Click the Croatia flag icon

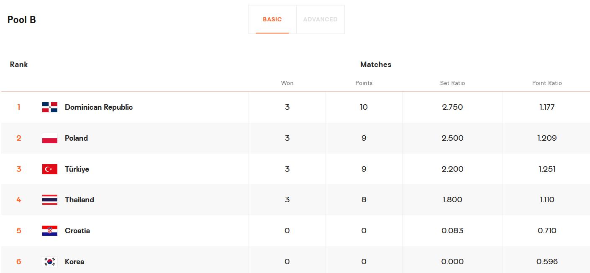pyautogui.click(x=50, y=231)
